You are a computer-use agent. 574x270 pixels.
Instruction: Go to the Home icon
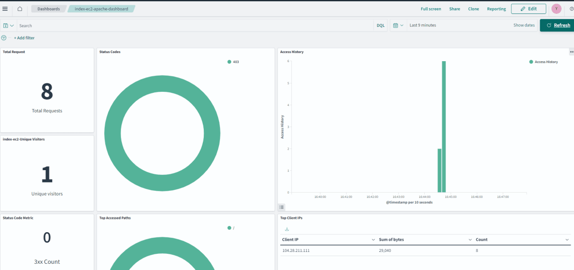coord(20,9)
